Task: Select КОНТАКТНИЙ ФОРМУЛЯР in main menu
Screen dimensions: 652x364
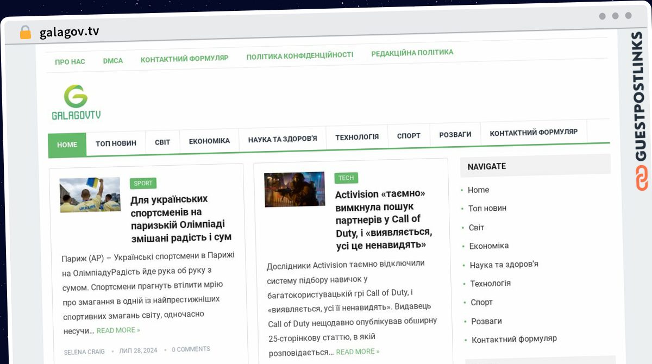Action: click(x=534, y=133)
